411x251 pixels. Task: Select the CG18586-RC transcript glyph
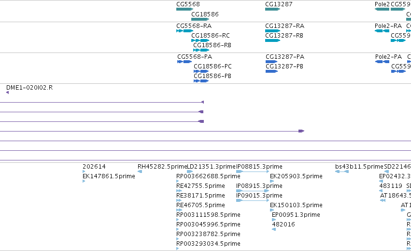tap(200, 40)
